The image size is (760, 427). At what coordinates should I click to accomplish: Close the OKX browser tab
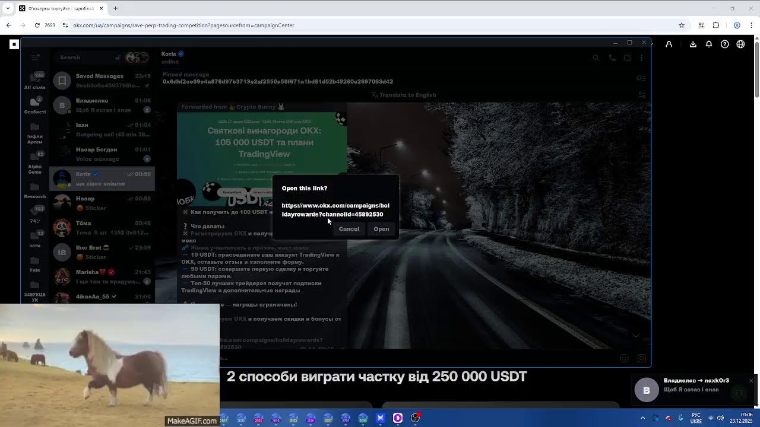(x=101, y=8)
